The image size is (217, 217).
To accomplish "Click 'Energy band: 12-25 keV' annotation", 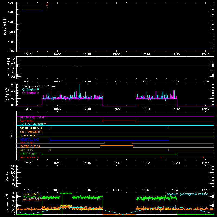I will point(39,86).
